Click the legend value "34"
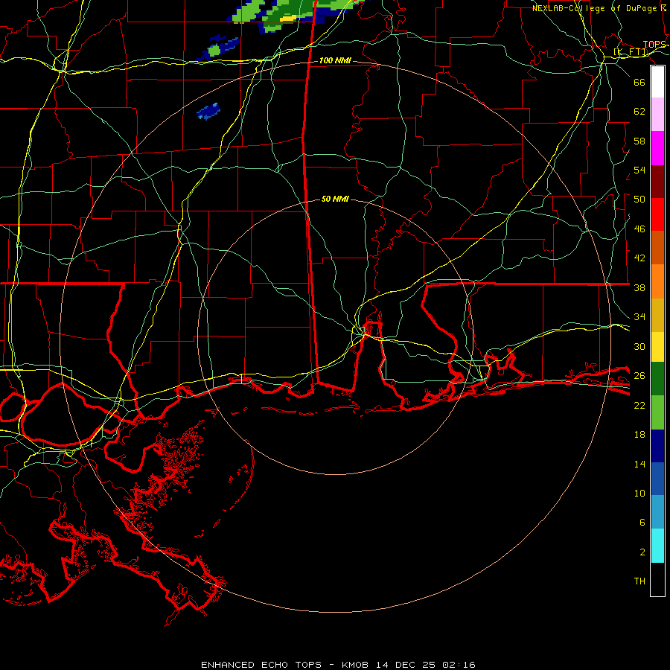670x670 pixels. (639, 317)
